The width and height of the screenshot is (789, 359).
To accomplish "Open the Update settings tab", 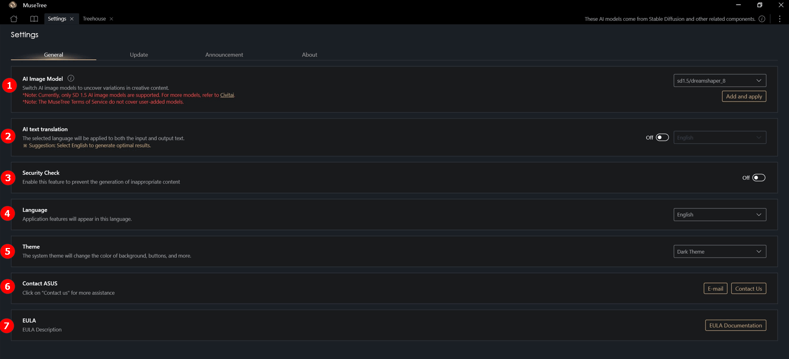I will pyautogui.click(x=139, y=55).
